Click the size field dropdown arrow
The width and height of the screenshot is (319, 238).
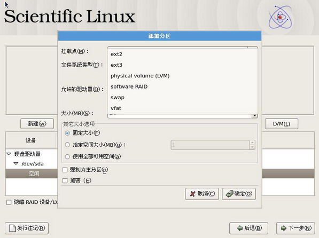(254, 116)
